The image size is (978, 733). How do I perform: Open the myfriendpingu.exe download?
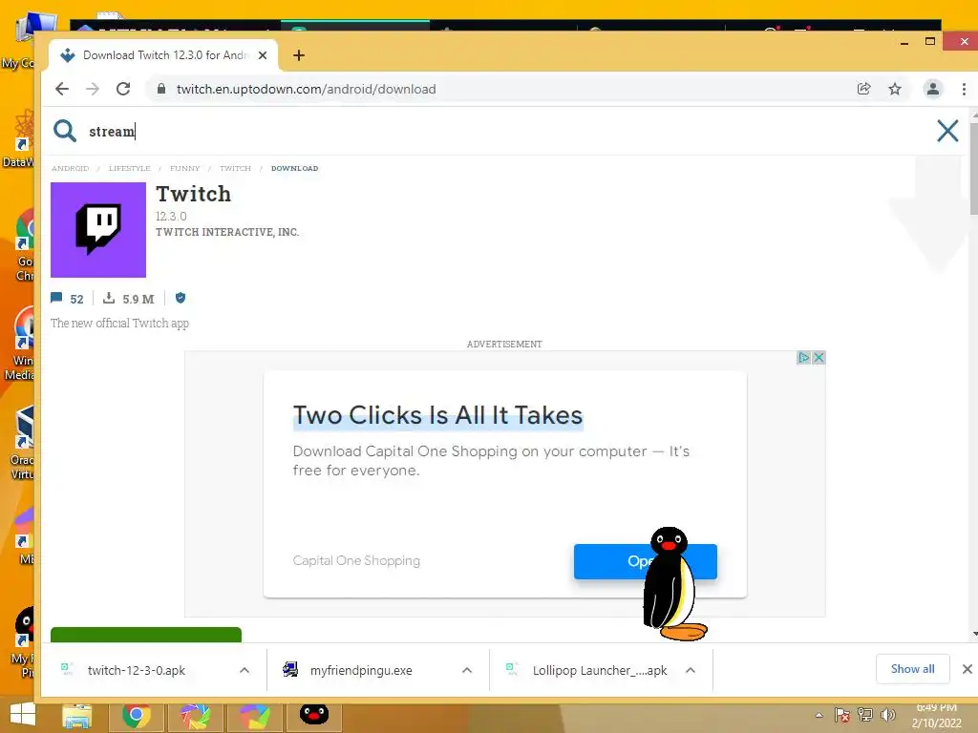tap(360, 671)
